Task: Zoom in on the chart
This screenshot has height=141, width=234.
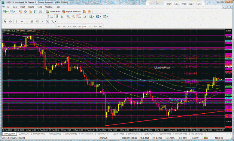Action: 68,16
